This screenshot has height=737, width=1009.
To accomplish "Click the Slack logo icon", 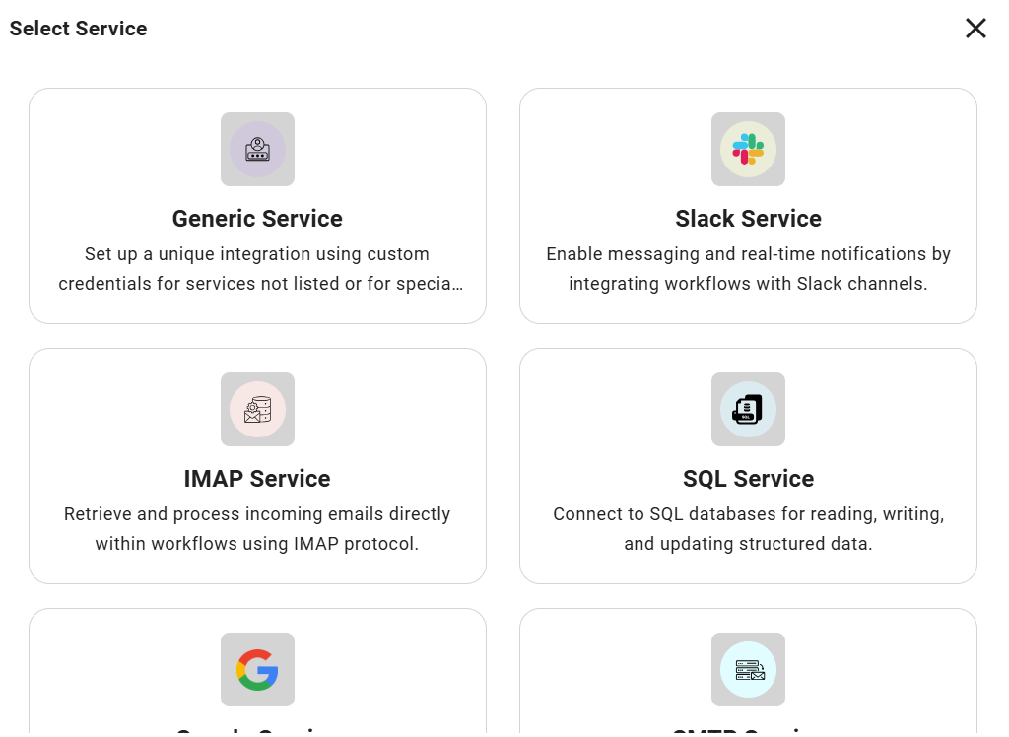I will click(748, 150).
